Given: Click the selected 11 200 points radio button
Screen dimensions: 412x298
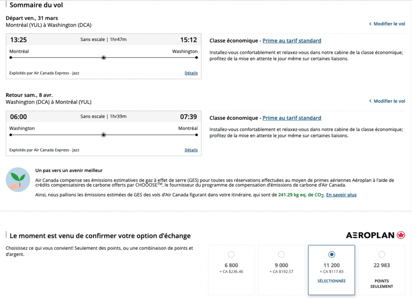Looking at the screenshot, I should click(331, 254).
